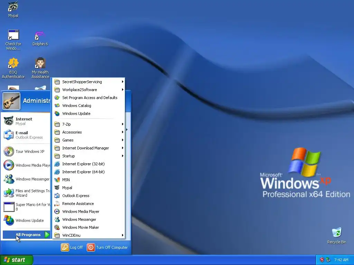The image size is (354, 265).
Task: Open Windows Movie Maker
Action: 89,227
